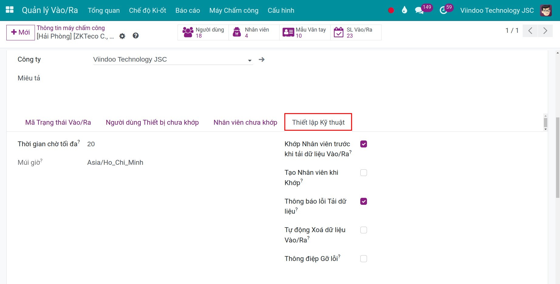The height and width of the screenshot is (284, 560).
Task: Click the 1 / 1 pager counter
Action: [512, 31]
